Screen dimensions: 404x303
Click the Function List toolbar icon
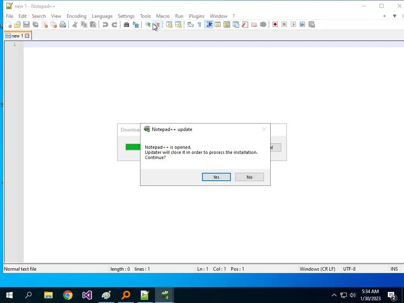[x=245, y=25]
